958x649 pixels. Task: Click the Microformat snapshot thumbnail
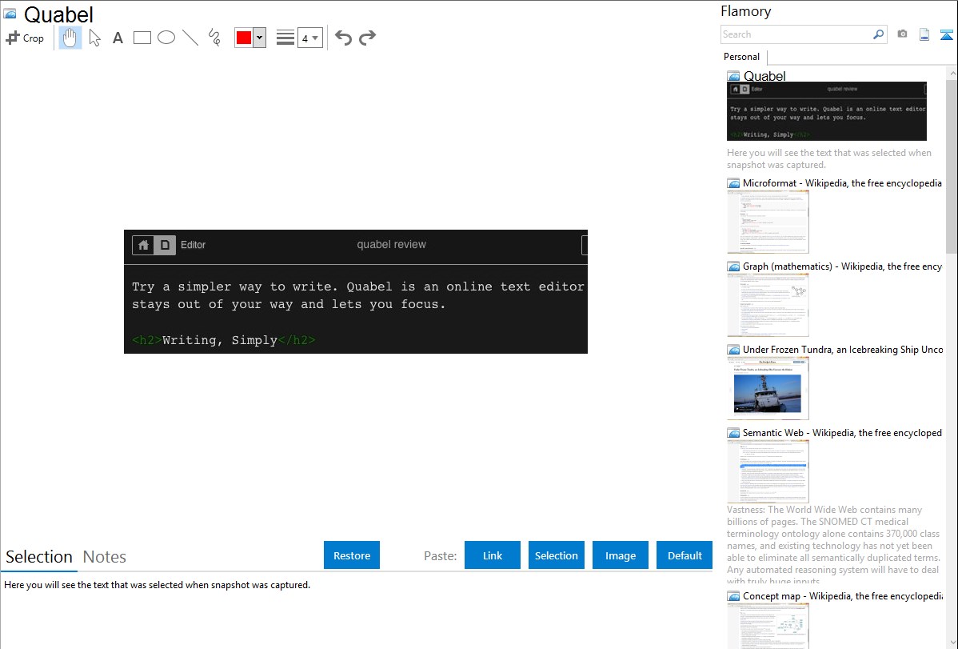coord(768,222)
